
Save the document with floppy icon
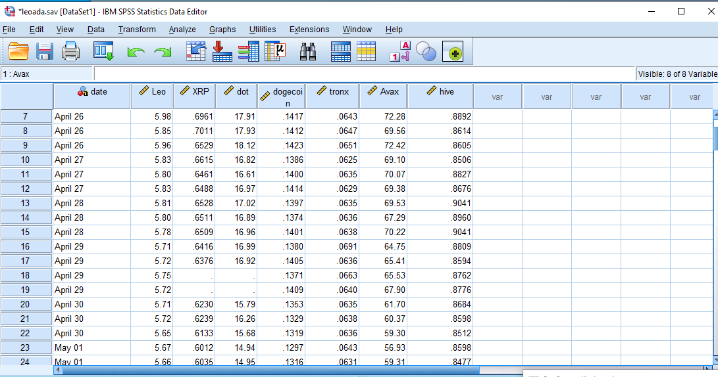[x=44, y=51]
